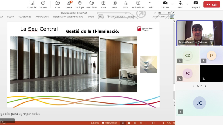Share screen with Compartir icon
The height and width of the screenshot is (125, 223).
[x=196, y=5]
